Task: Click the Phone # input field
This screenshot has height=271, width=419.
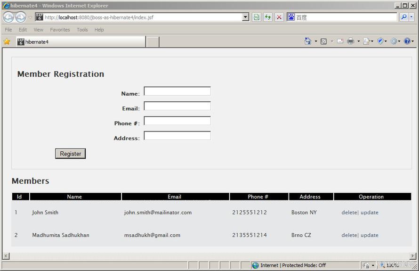Action: (x=177, y=121)
